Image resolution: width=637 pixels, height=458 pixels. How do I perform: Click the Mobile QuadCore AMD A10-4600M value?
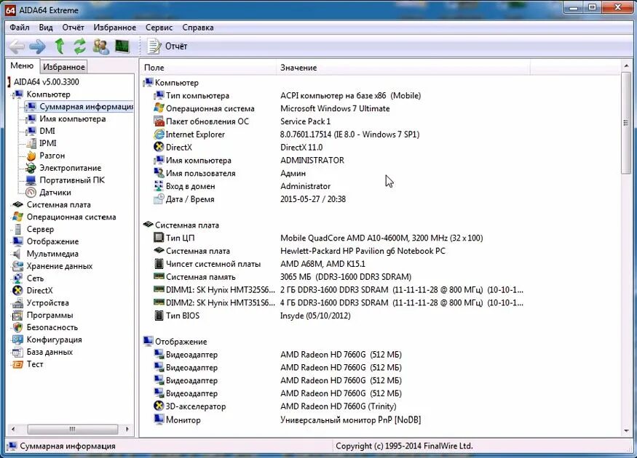[381, 238]
